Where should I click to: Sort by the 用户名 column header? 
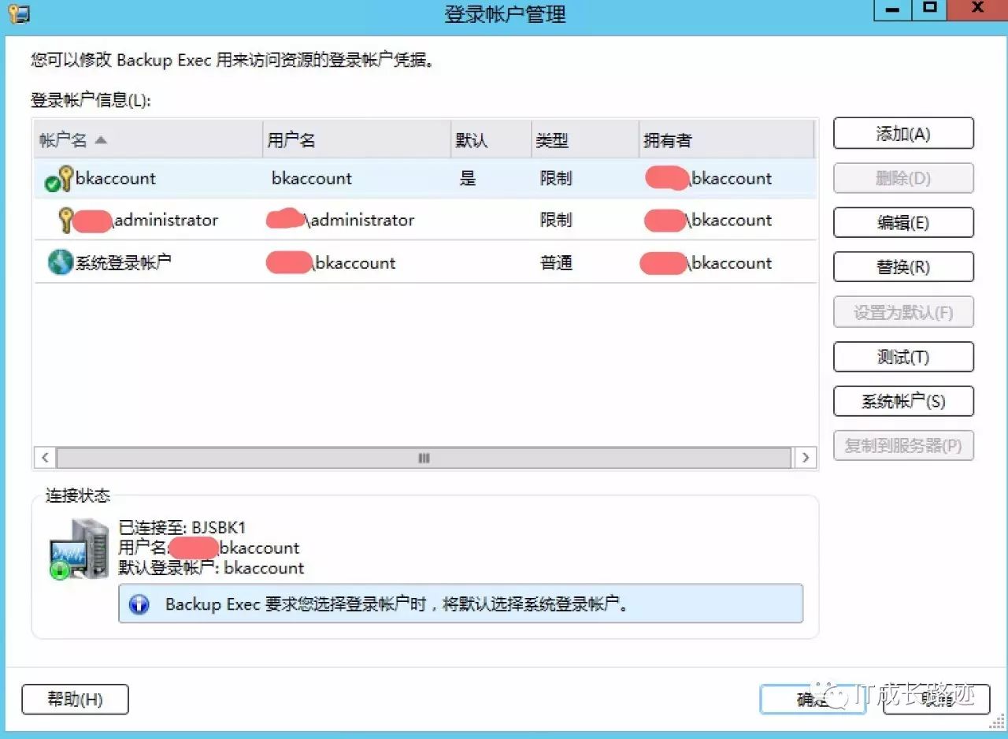click(357, 140)
